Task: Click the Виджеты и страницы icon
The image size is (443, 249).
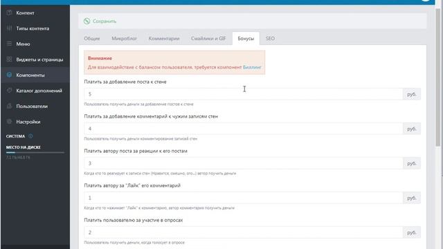Action: coord(9,59)
